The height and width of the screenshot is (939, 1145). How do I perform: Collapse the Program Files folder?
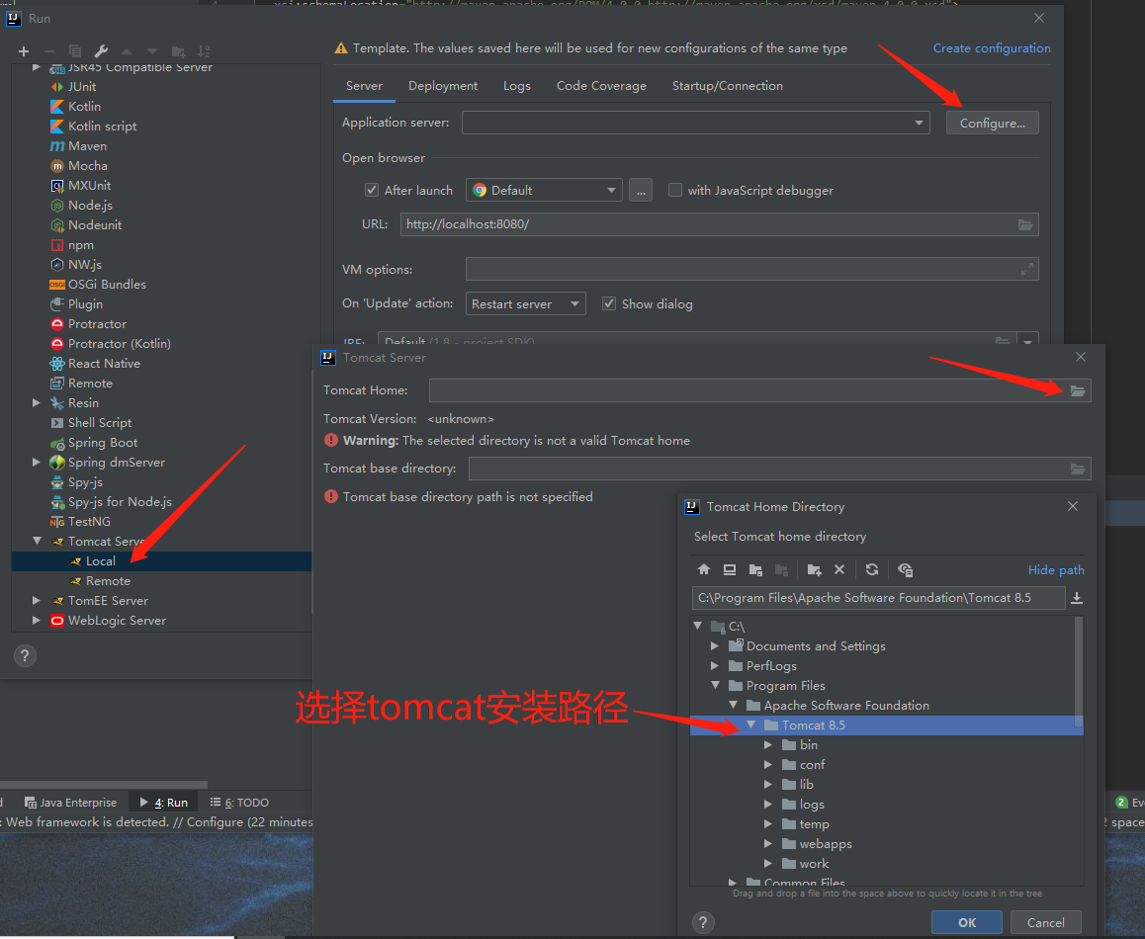(715, 685)
